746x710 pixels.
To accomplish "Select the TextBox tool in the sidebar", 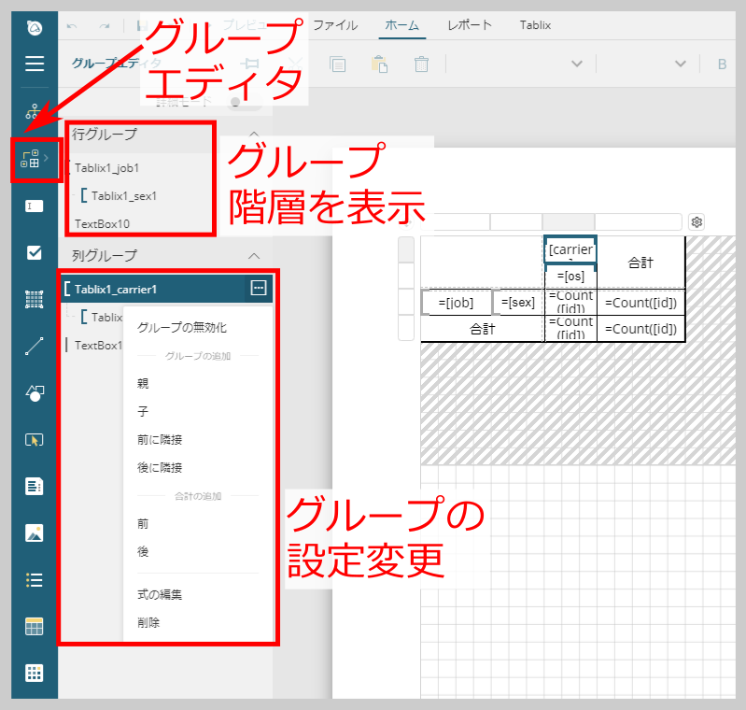I will coord(35,206).
